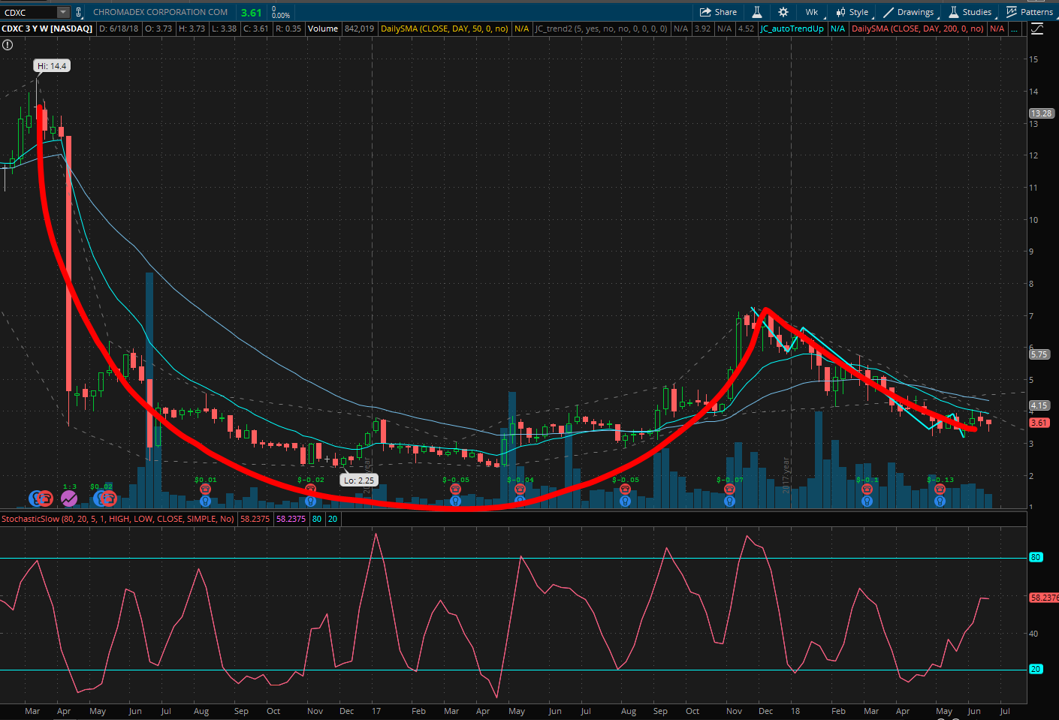
Task: Click red phone icon under $-0.05 near March
Action: [455, 489]
